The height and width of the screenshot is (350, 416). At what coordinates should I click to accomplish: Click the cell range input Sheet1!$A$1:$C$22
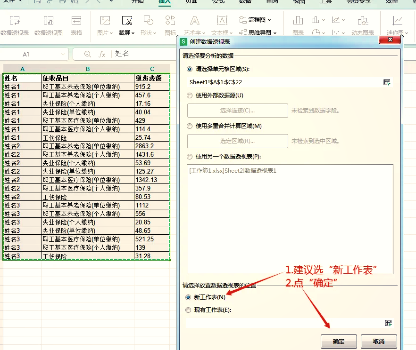pos(285,82)
